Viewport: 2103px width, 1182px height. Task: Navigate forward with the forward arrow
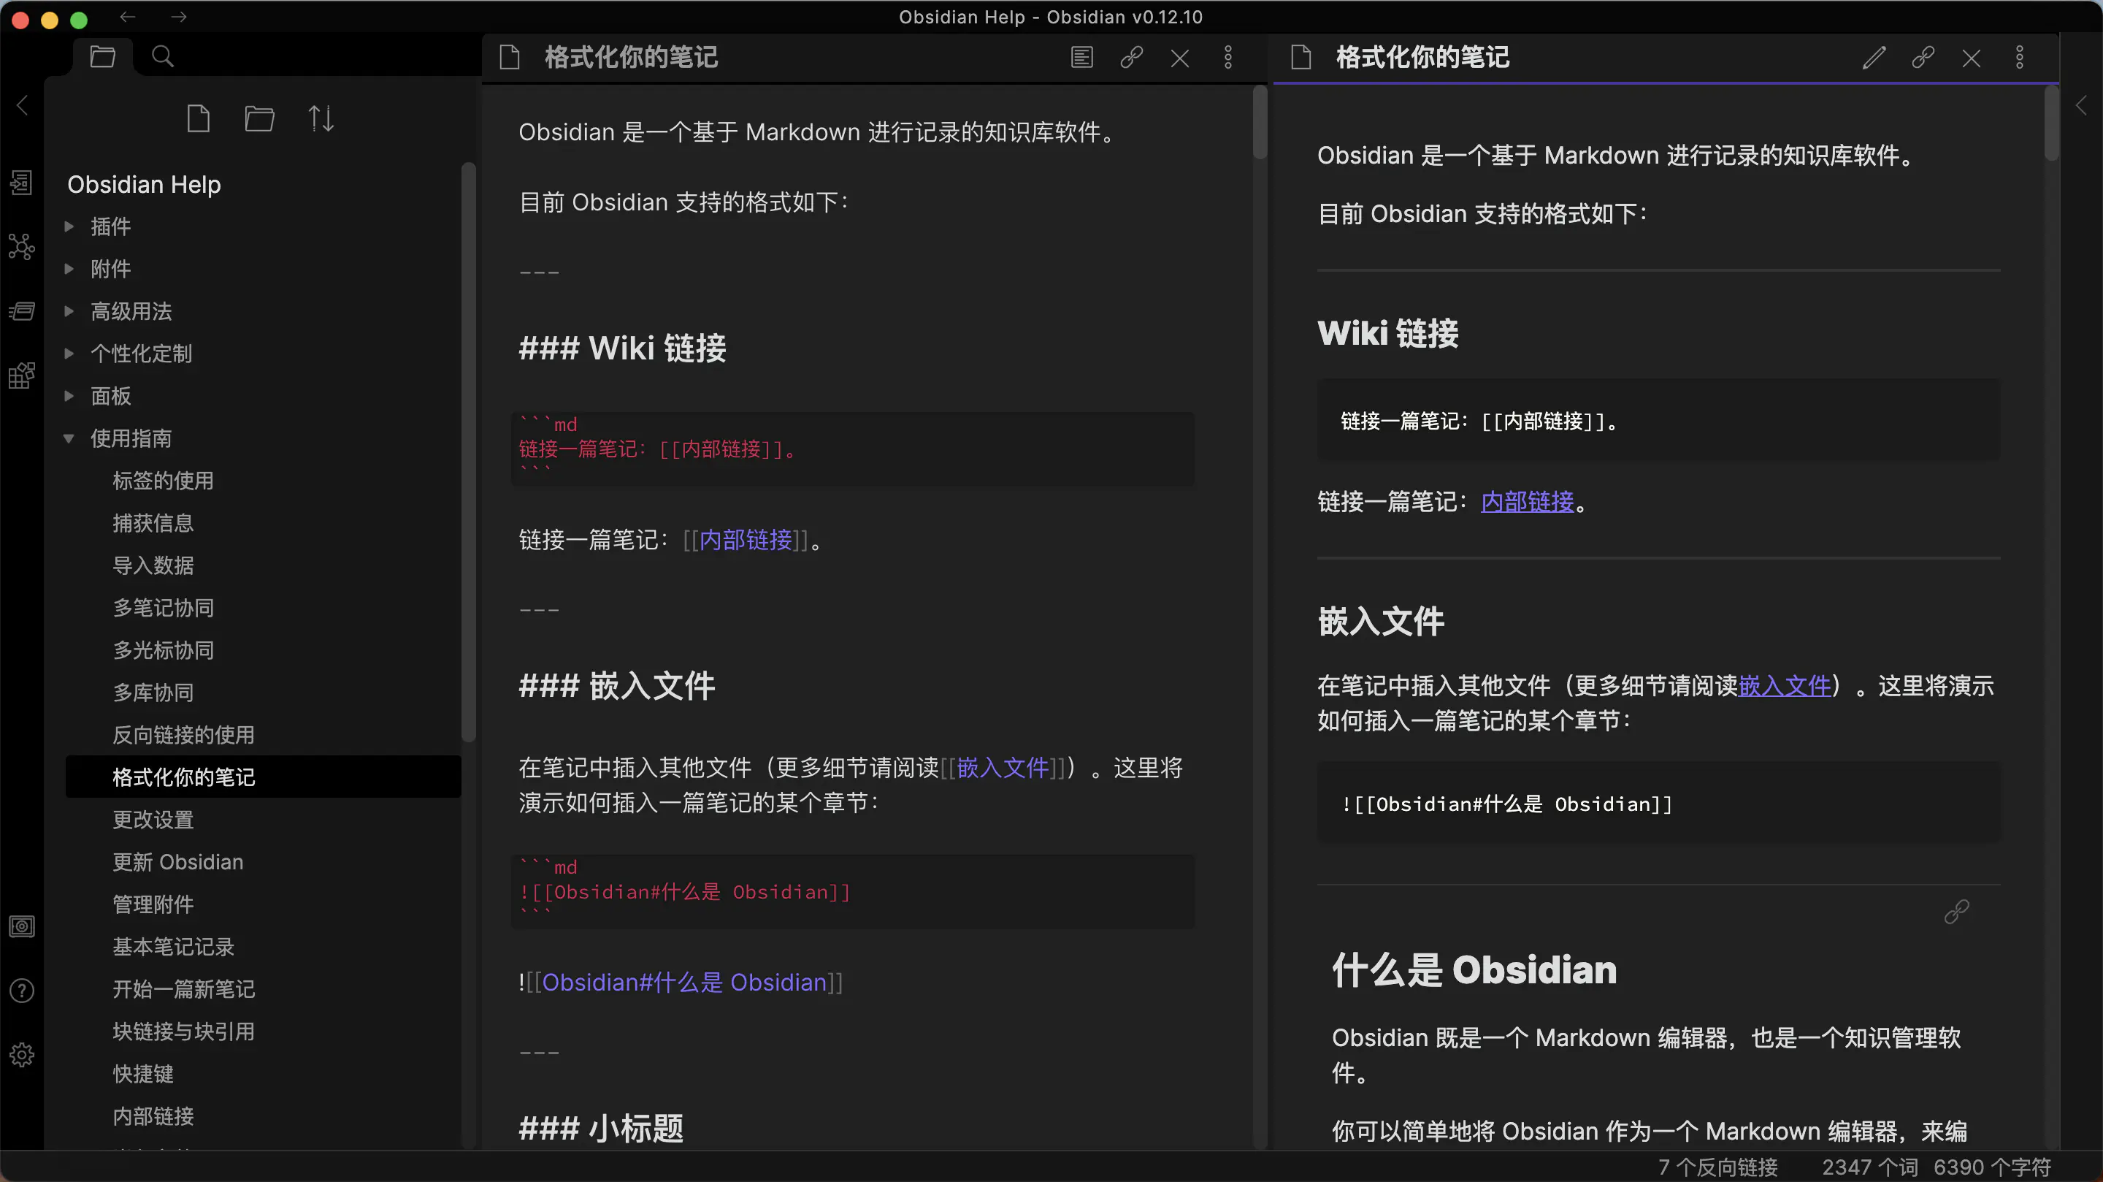click(179, 16)
